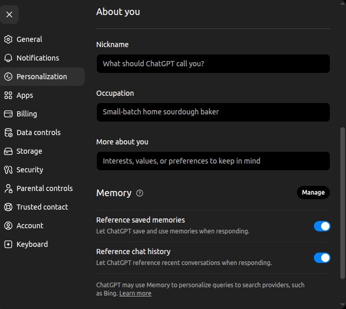The height and width of the screenshot is (309, 346).
Task: Click the 'More about you' label
Action: (122, 142)
